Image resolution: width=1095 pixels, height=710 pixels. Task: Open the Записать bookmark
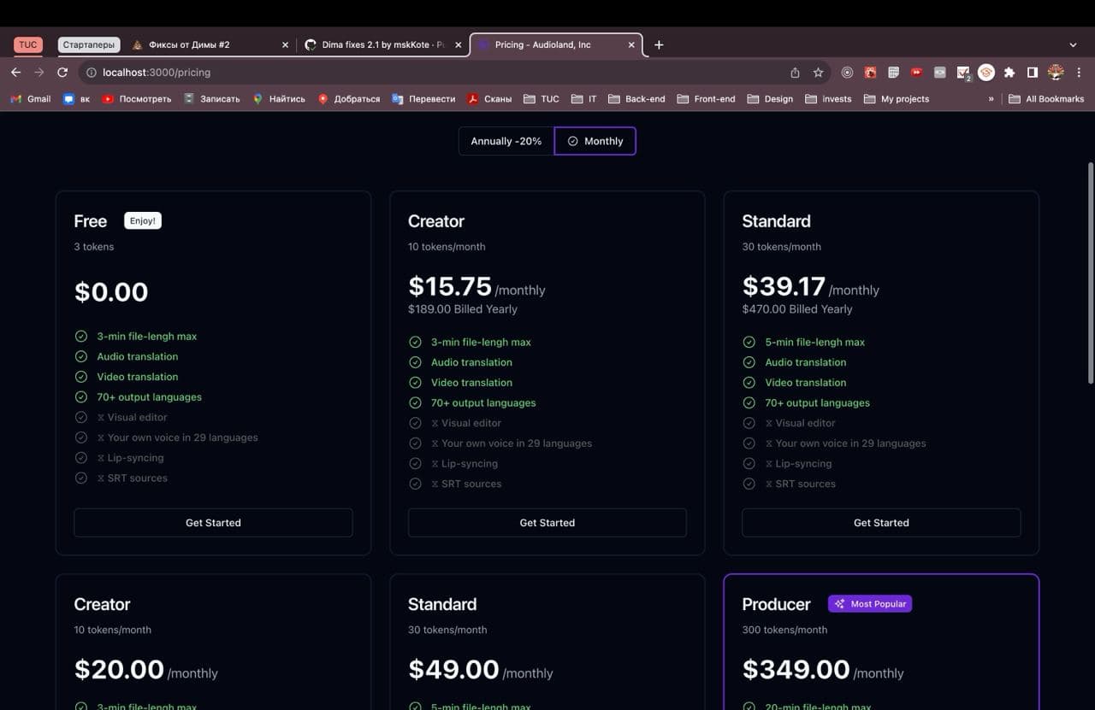[x=211, y=99]
